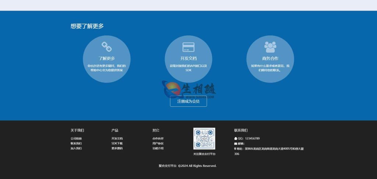Open the 联系我们 link under 关于我们
The image size is (377, 179).
point(76,143)
